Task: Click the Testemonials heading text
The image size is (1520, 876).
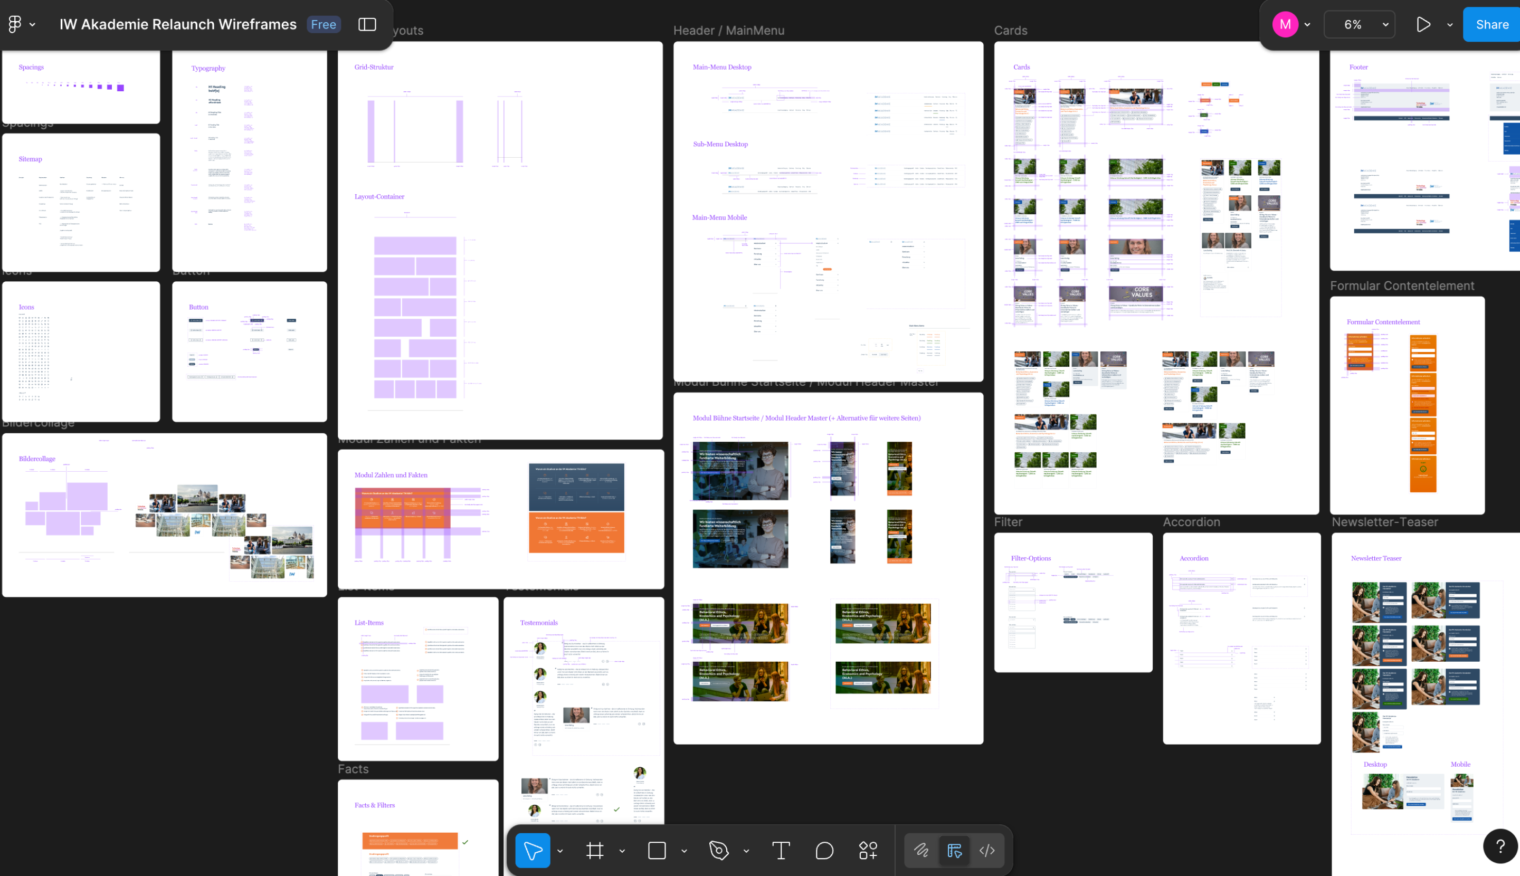Action: 538,622
